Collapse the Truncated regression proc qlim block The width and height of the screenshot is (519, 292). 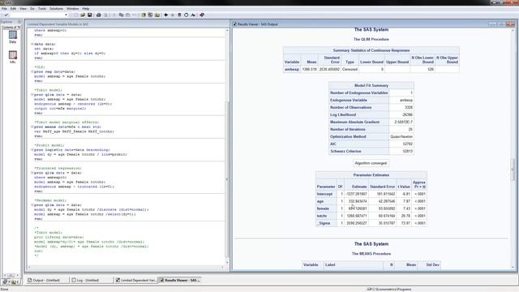[x=32, y=173]
